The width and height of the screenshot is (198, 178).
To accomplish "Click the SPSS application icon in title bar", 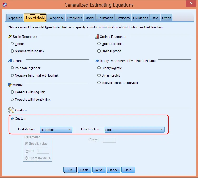I will [5, 5].
